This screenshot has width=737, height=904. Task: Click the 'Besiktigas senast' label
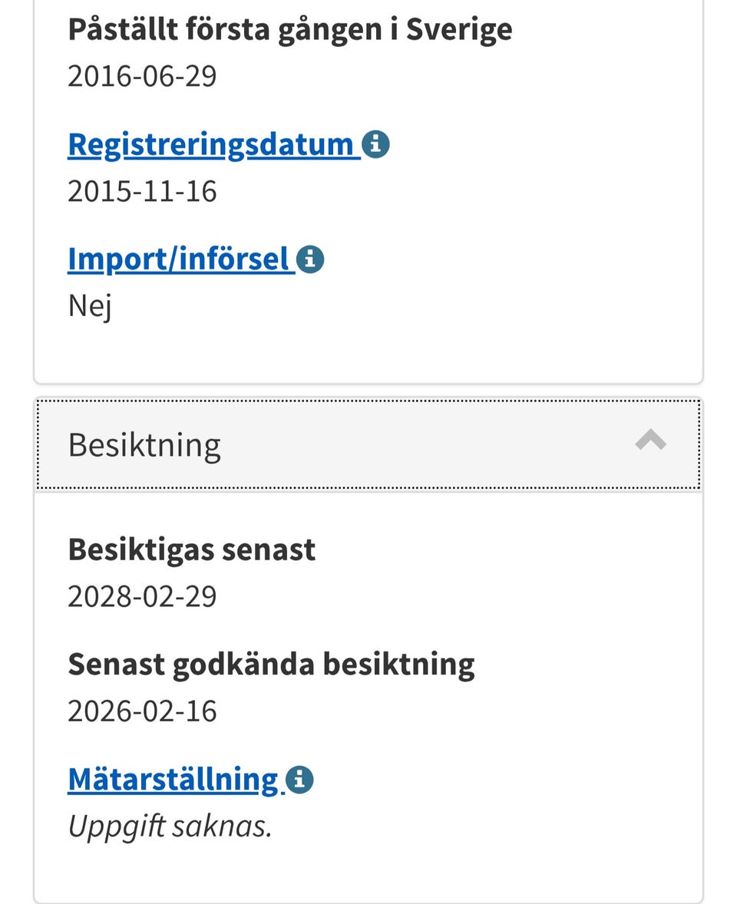[x=191, y=549]
